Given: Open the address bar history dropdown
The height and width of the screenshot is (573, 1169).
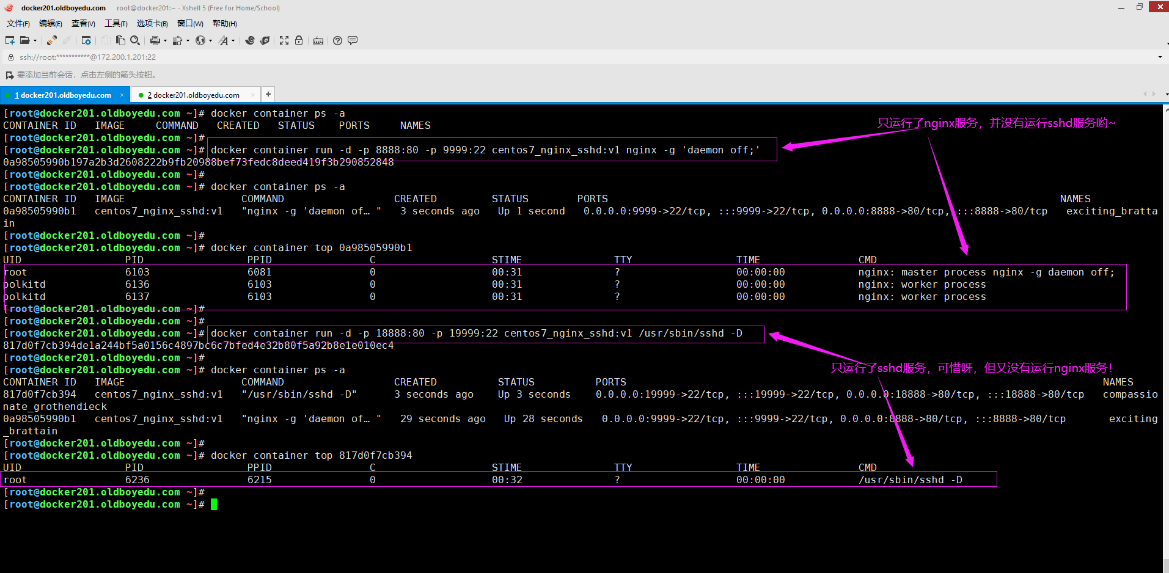Looking at the screenshot, I should pyautogui.click(x=1160, y=57).
